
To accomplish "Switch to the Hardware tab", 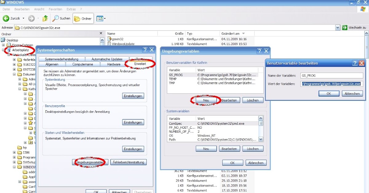I will tap(114, 64).
